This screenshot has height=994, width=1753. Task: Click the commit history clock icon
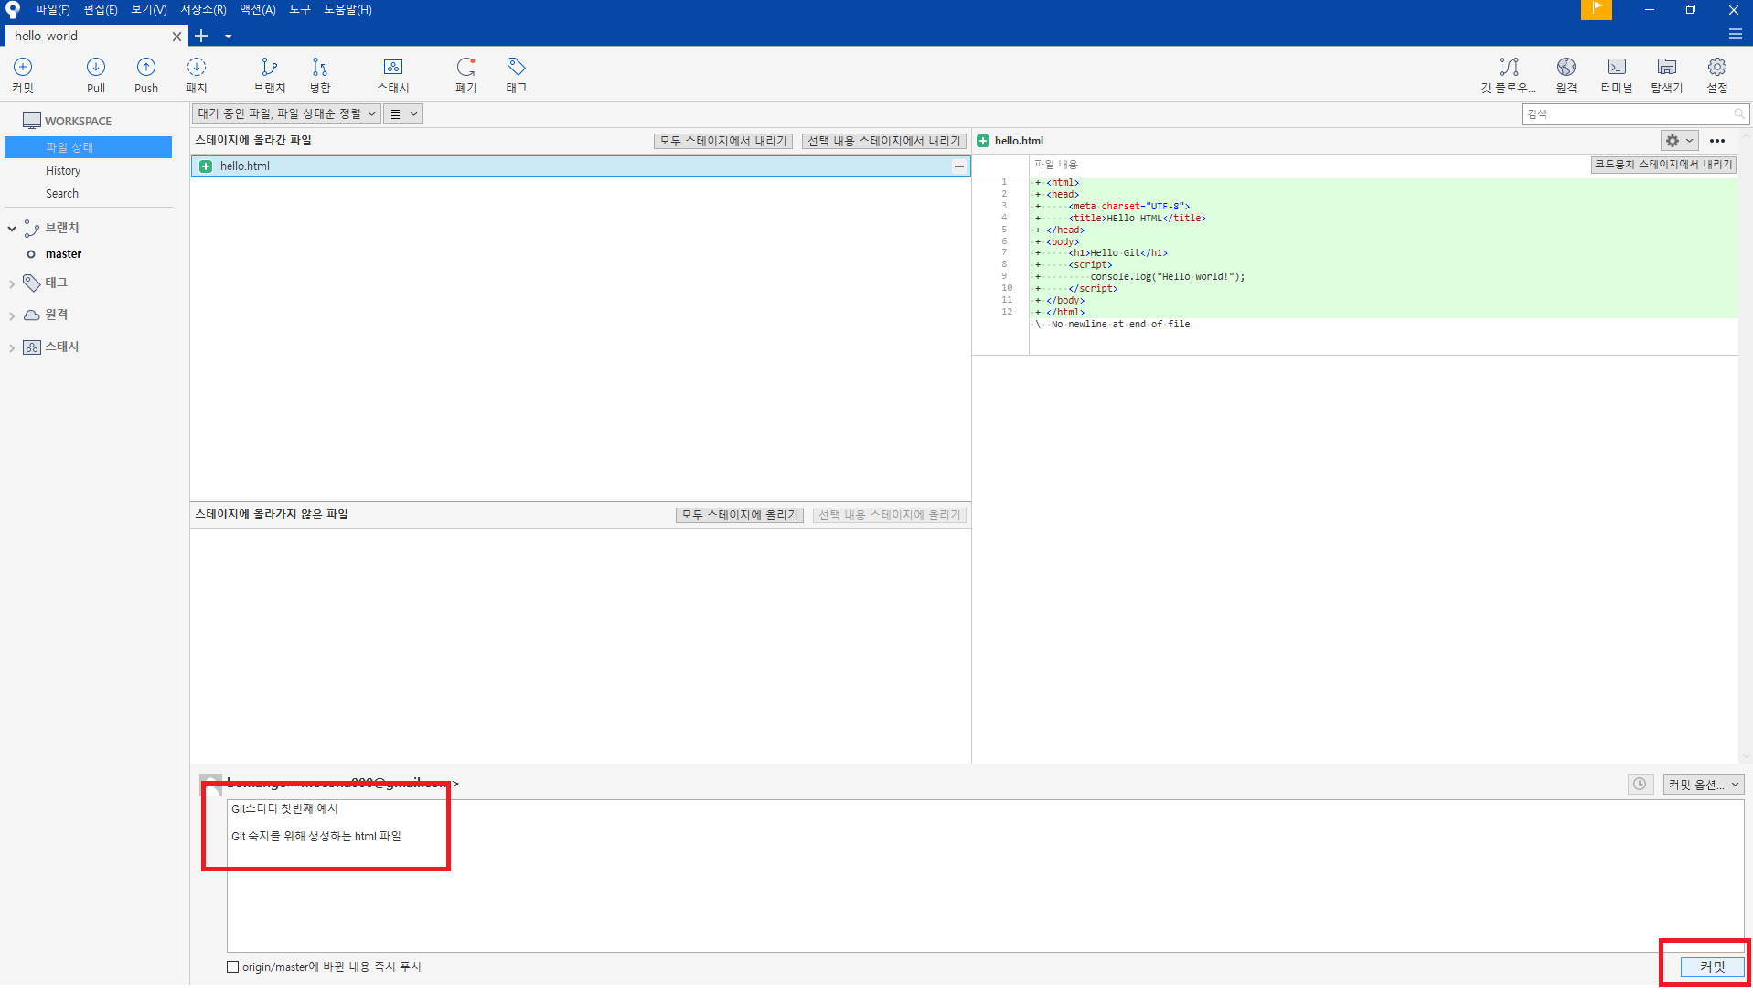[1640, 784]
